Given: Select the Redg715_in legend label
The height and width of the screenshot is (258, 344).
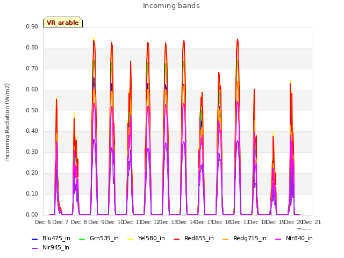Looking at the screenshot, I should (250, 239).
